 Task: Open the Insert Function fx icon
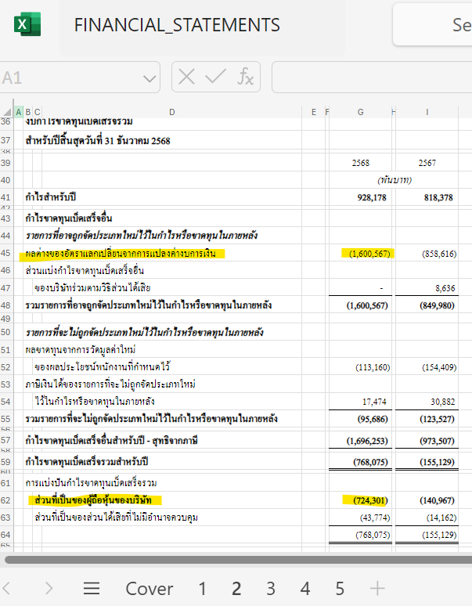click(245, 77)
